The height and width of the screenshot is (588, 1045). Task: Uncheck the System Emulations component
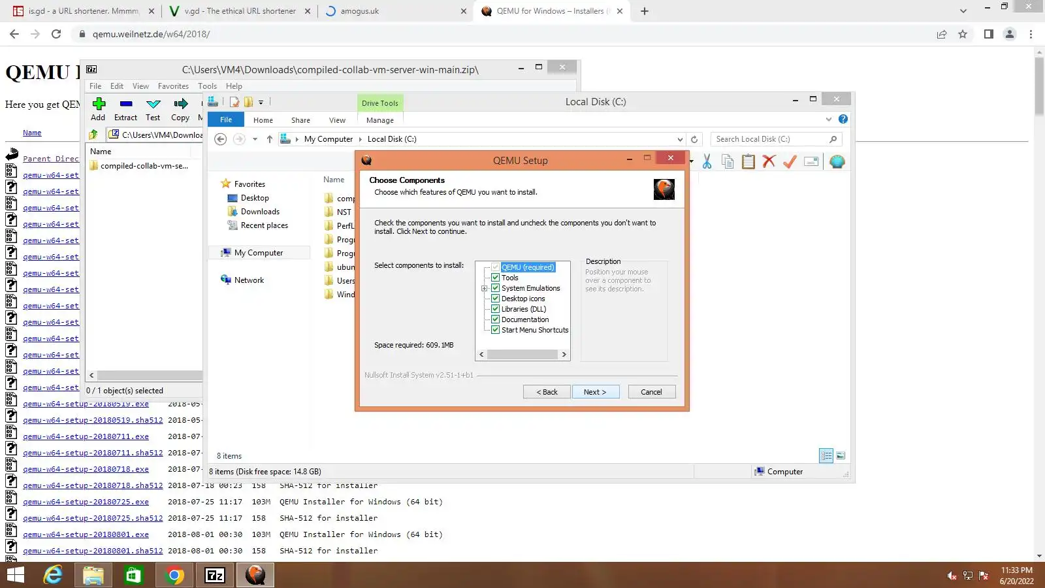496,288
